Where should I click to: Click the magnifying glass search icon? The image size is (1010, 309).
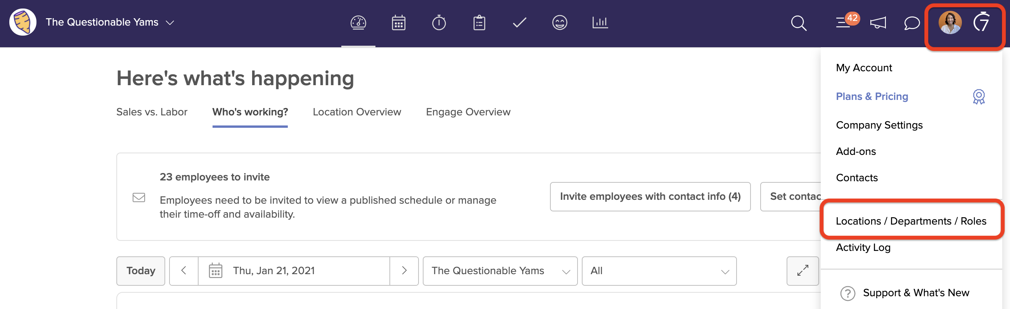click(x=798, y=23)
